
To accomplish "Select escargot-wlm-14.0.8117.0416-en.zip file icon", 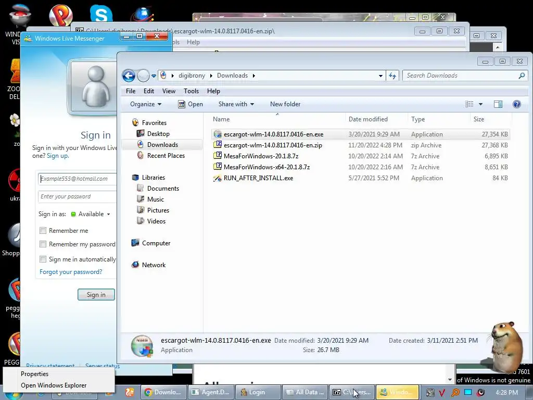I will [218, 145].
